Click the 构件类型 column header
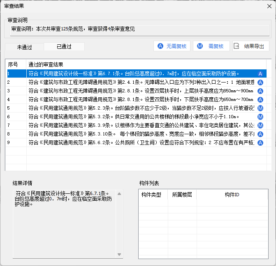276x266 pixels. [x=151, y=195]
